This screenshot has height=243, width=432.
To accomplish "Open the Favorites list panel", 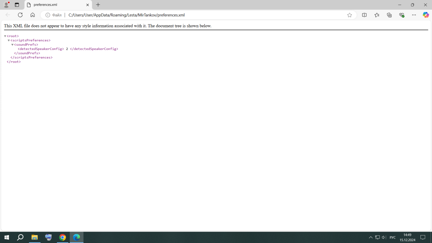I will [377, 15].
